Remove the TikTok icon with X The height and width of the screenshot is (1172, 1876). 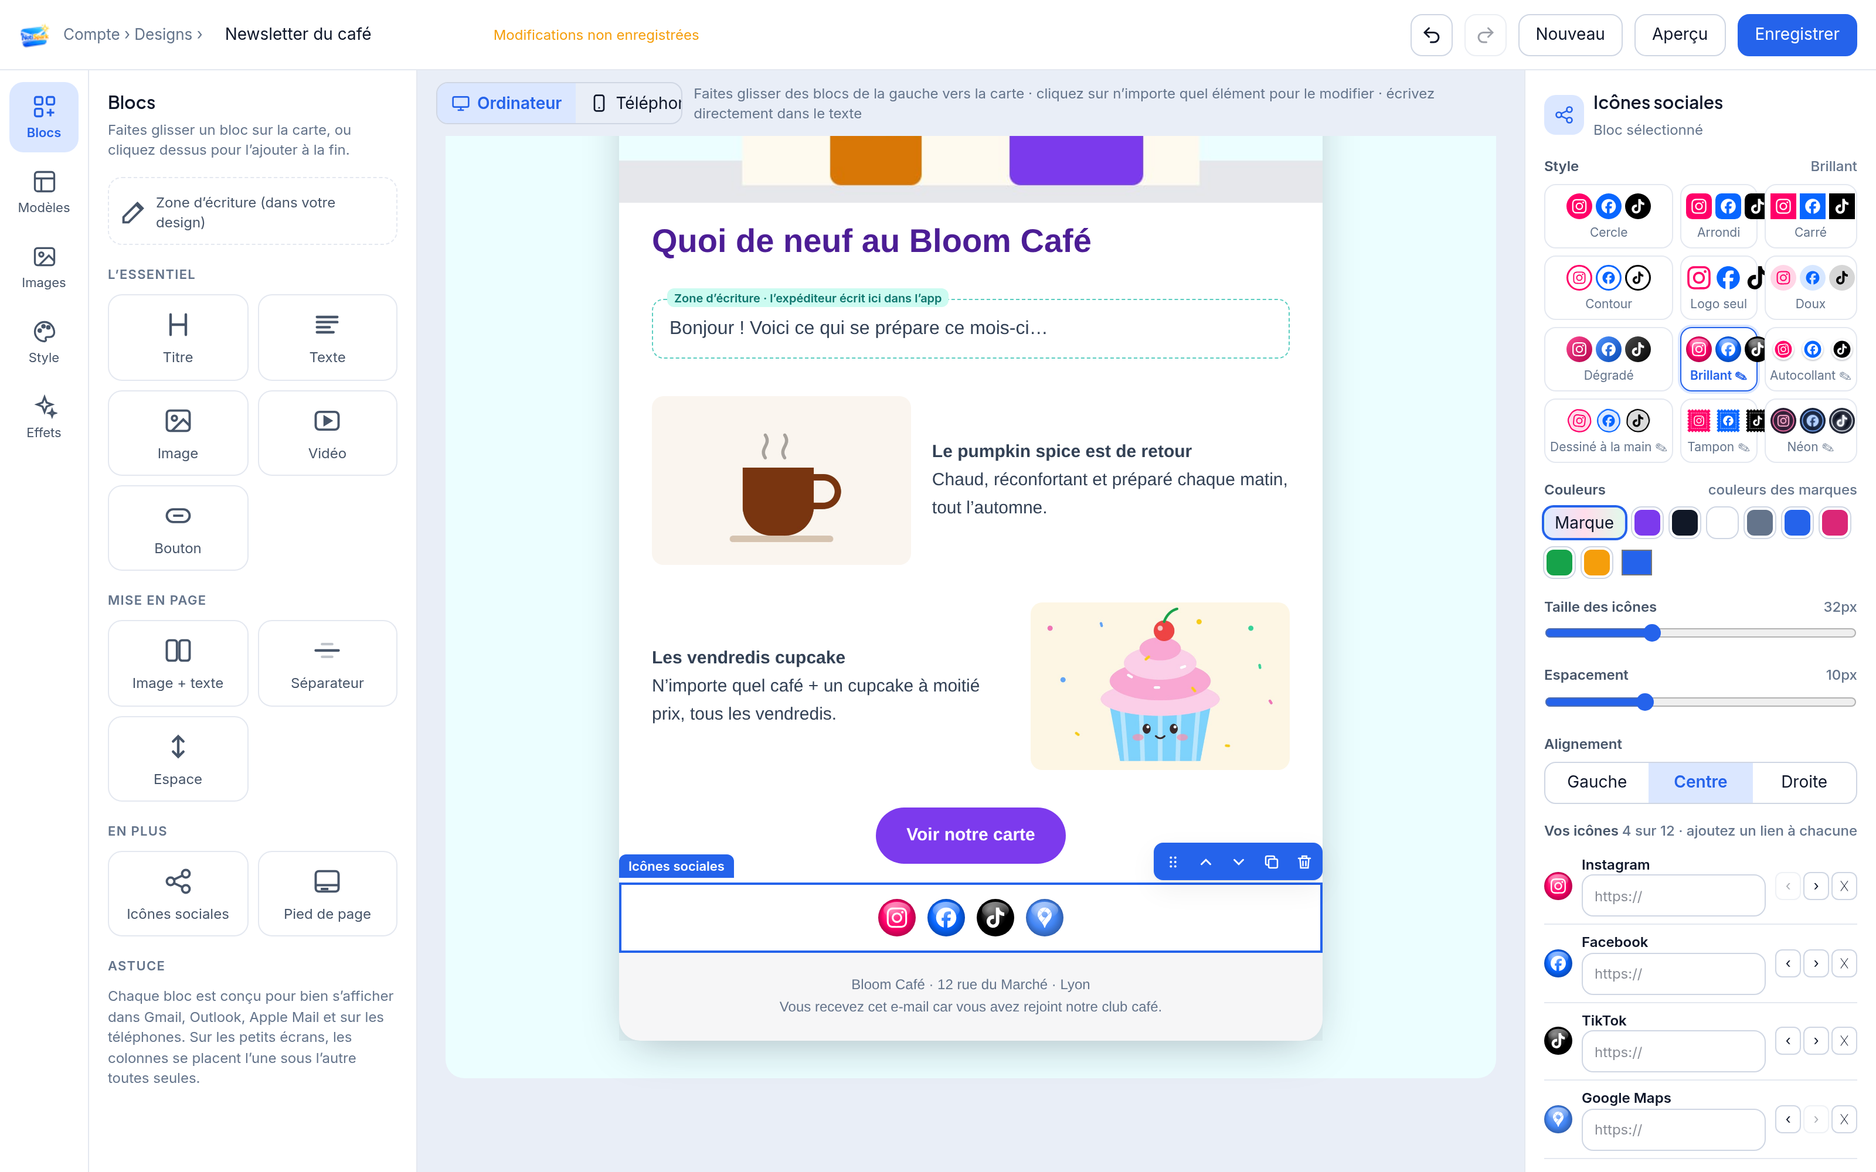pos(1844,1041)
